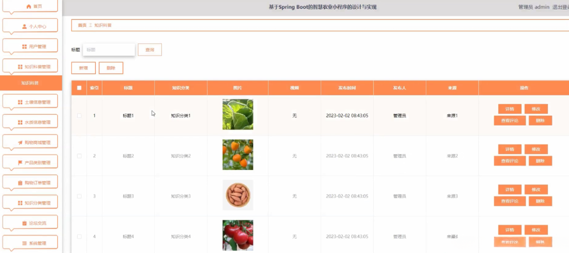Select 知识科普 in the sidebar menu
The width and height of the screenshot is (569, 253).
[30, 83]
